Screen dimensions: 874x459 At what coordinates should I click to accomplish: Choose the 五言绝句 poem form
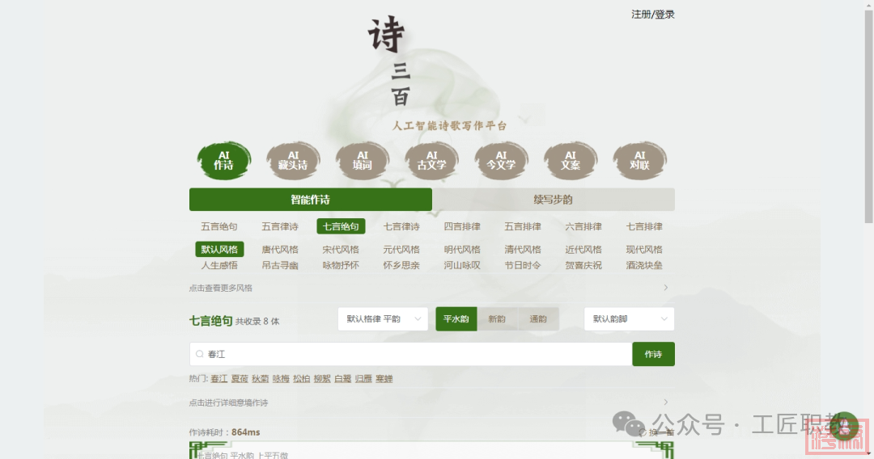coord(219,226)
